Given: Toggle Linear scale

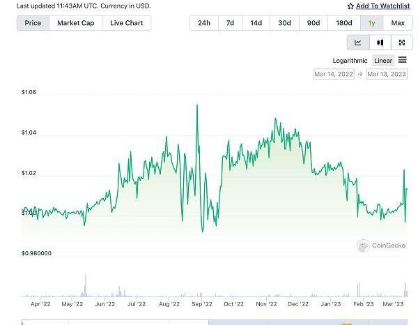Looking at the screenshot, I should (383, 61).
